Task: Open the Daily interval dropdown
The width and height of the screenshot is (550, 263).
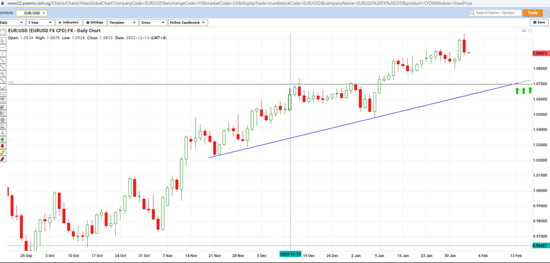Action: pos(12,22)
